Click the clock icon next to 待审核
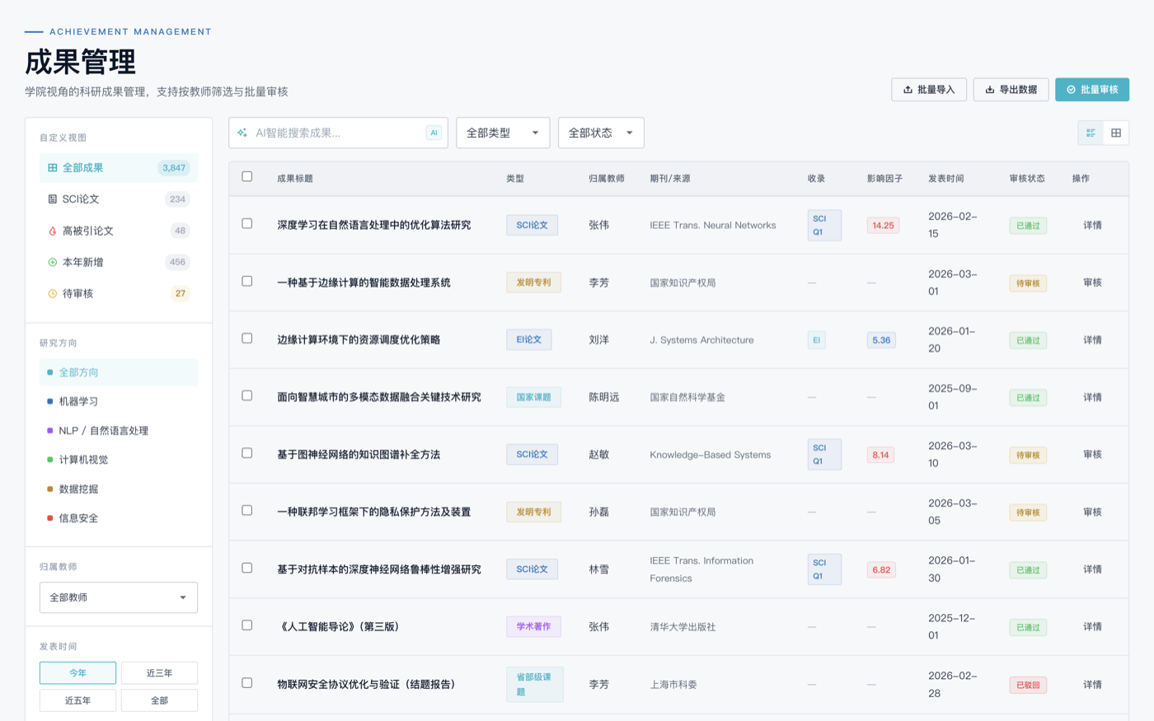 [x=51, y=293]
